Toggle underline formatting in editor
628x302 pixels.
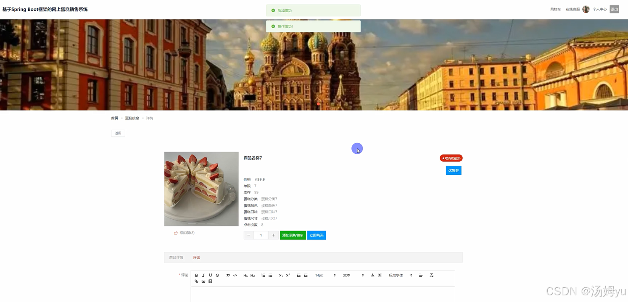pos(210,276)
